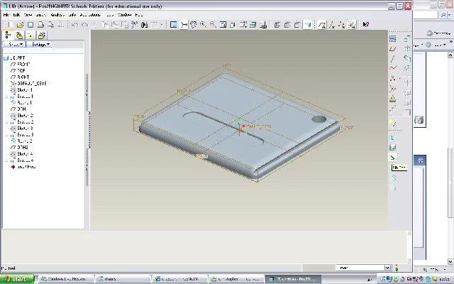This screenshot has width=454, height=284.
Task: Toggle datum planes display on or off
Action: coord(321,25)
